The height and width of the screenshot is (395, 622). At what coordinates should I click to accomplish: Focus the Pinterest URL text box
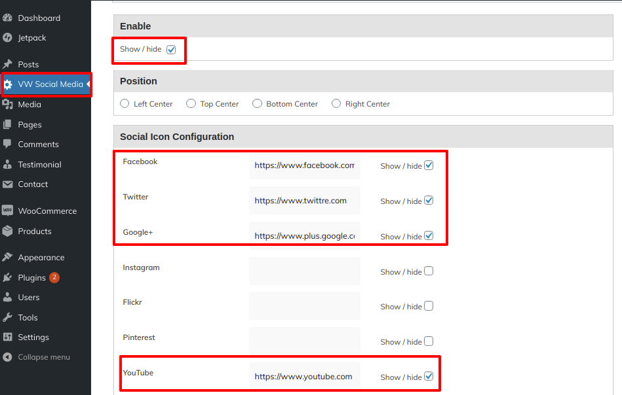tap(304, 341)
